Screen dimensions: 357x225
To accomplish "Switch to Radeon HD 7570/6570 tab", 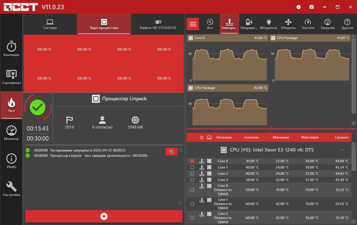I will (x=158, y=24).
